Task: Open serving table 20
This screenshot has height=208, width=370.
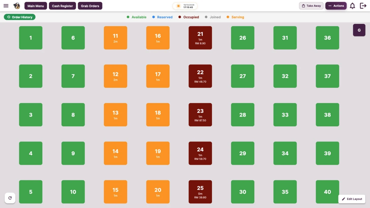Action: pyautogui.click(x=158, y=192)
